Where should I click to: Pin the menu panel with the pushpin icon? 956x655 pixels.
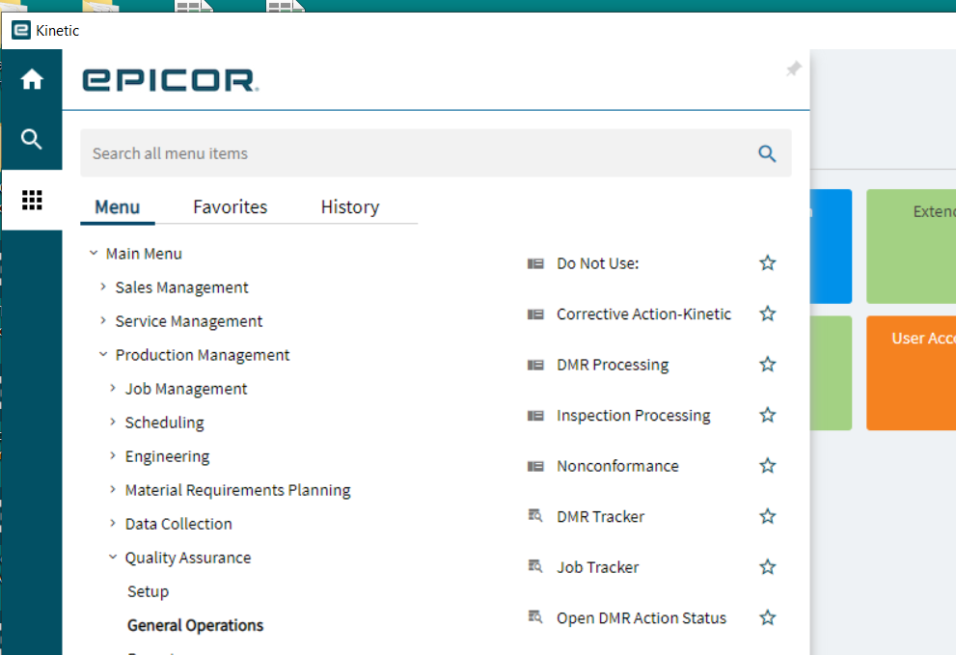793,68
